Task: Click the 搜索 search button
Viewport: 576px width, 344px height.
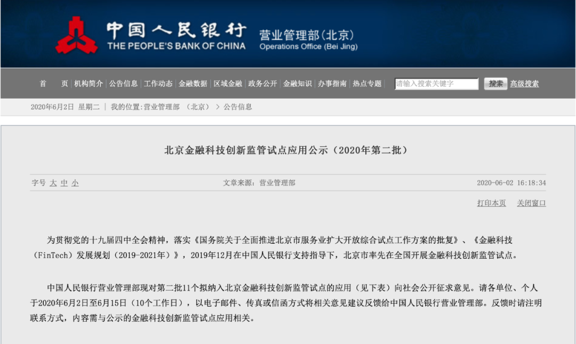Action: (495, 84)
